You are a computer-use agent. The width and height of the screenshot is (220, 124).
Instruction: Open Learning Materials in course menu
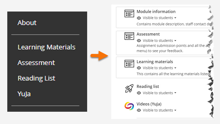(x=46, y=47)
